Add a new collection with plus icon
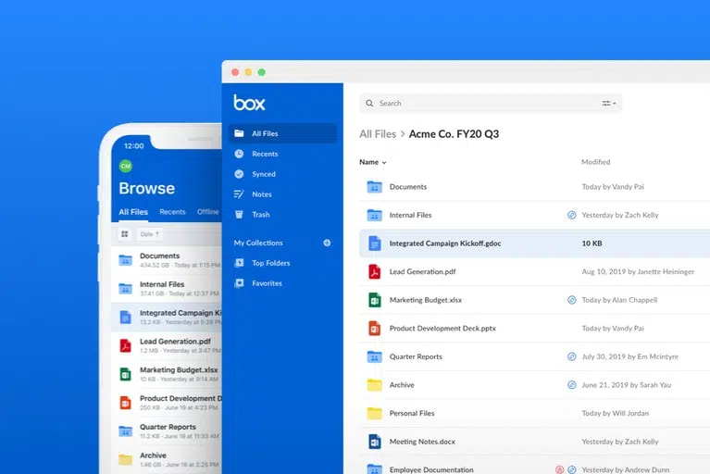This screenshot has height=474, width=710. click(x=327, y=243)
